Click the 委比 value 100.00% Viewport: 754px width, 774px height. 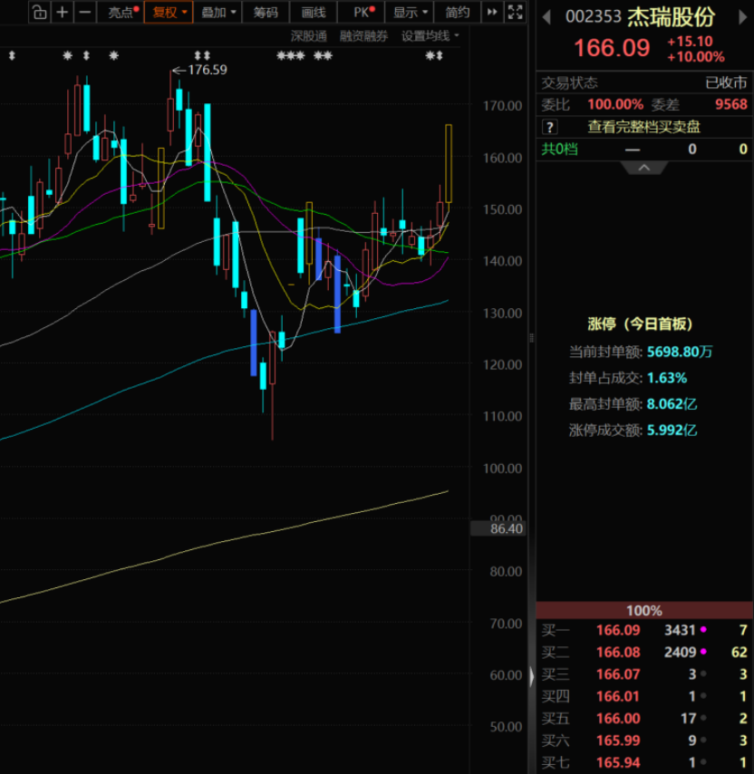pos(615,104)
